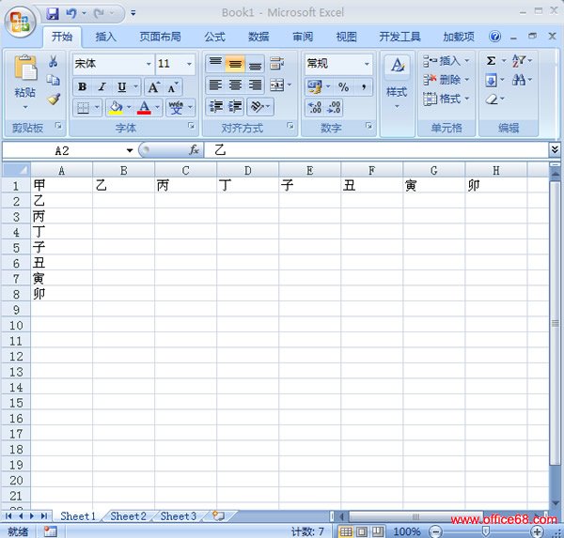564x538 pixels.
Task: Switch to Page Layout view button
Action: pos(362,531)
